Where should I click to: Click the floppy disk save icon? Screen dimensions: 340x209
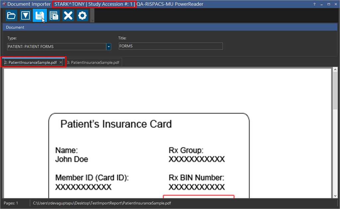pos(40,16)
